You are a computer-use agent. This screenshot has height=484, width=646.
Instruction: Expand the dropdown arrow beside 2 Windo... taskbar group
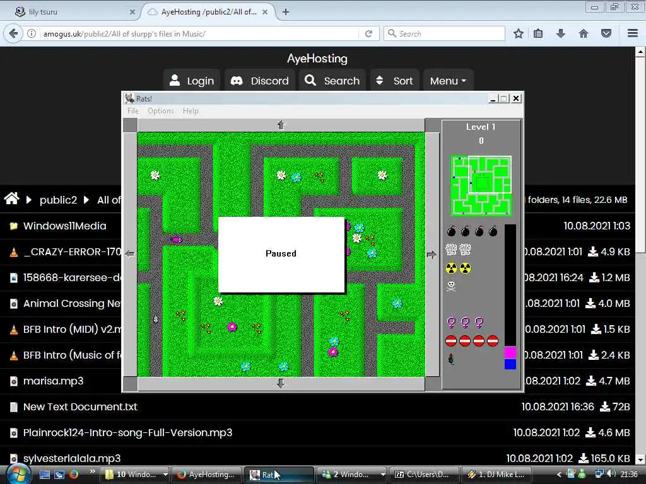click(383, 474)
